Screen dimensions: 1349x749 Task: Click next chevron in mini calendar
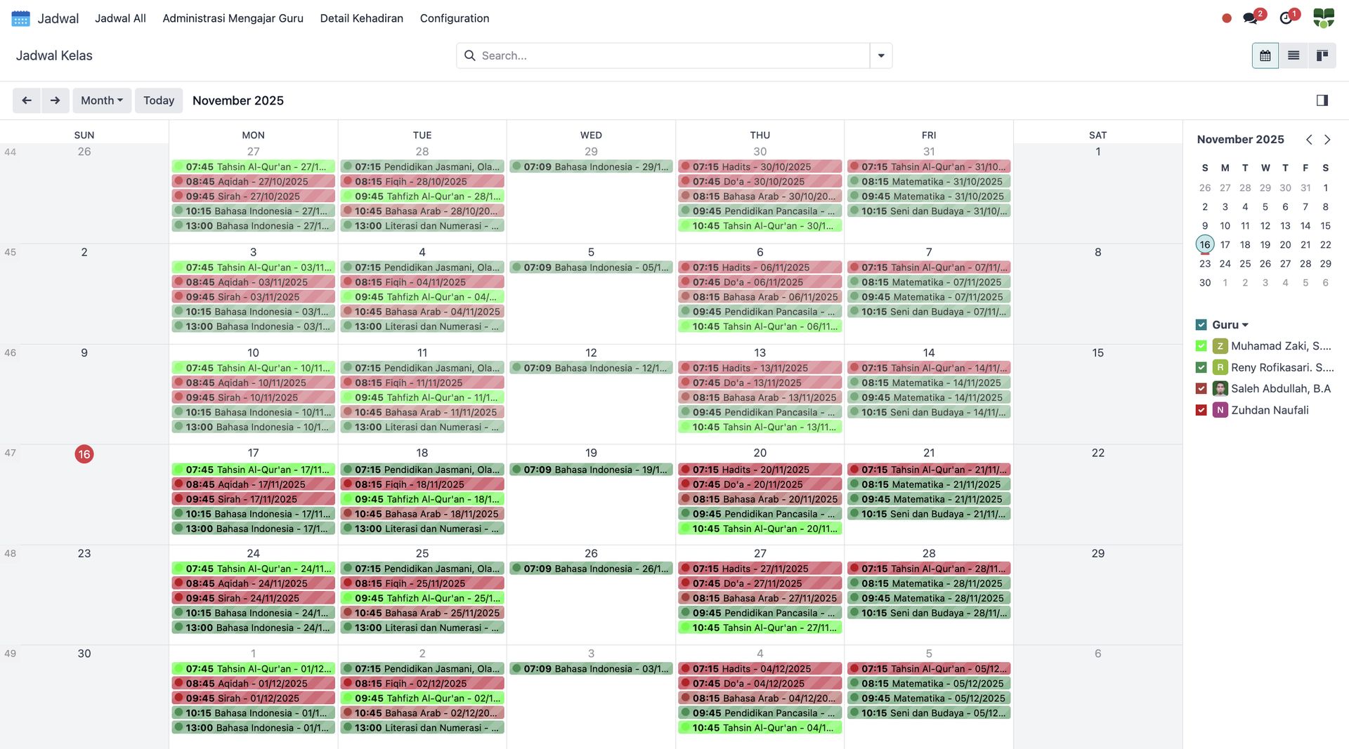point(1327,140)
